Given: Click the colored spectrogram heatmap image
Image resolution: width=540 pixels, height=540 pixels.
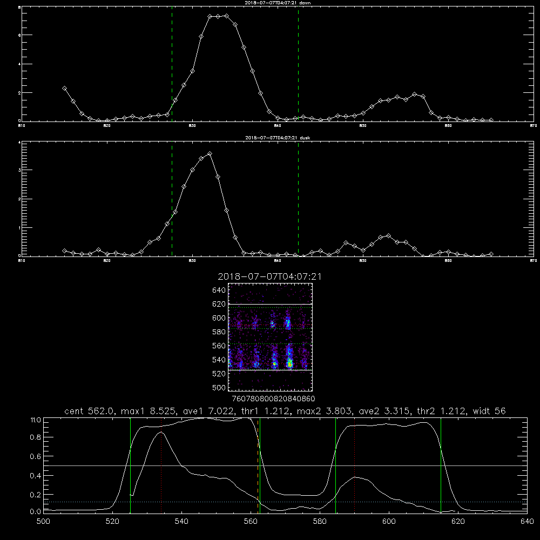Looking at the screenshot, I should 271,337.
